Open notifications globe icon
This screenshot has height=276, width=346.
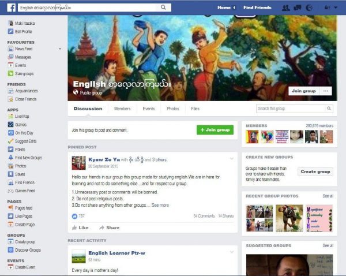(x=309, y=8)
